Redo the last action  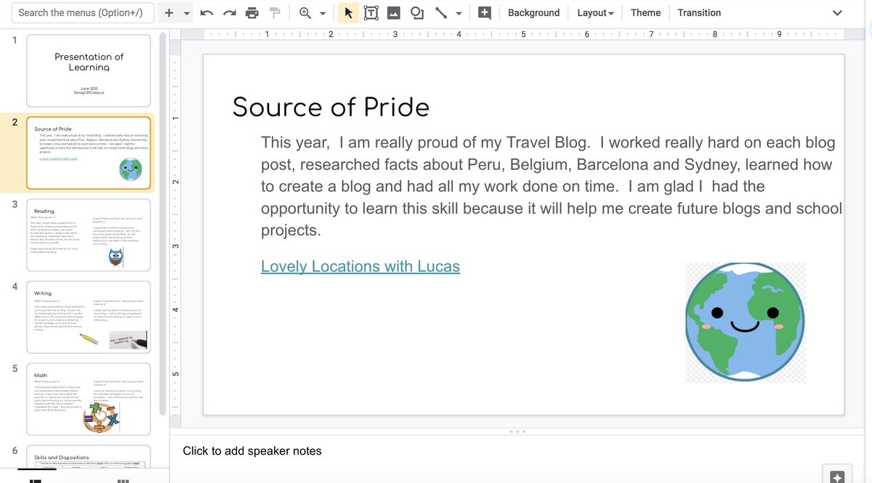pos(229,13)
